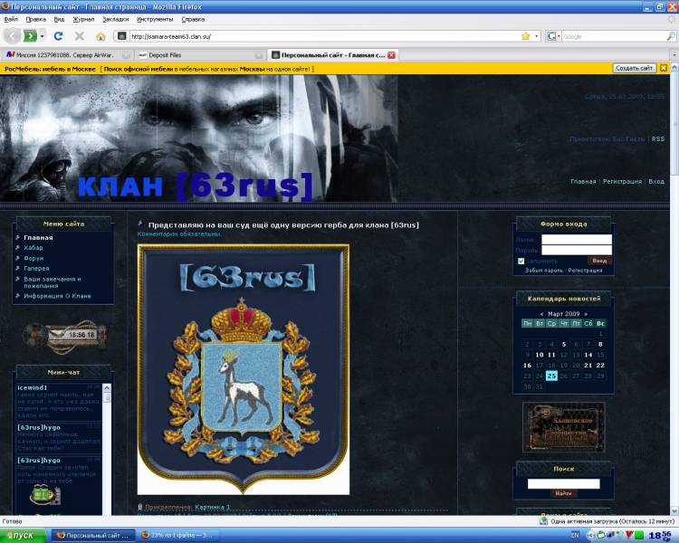Click the RSS feed link in header

pyautogui.click(x=658, y=139)
